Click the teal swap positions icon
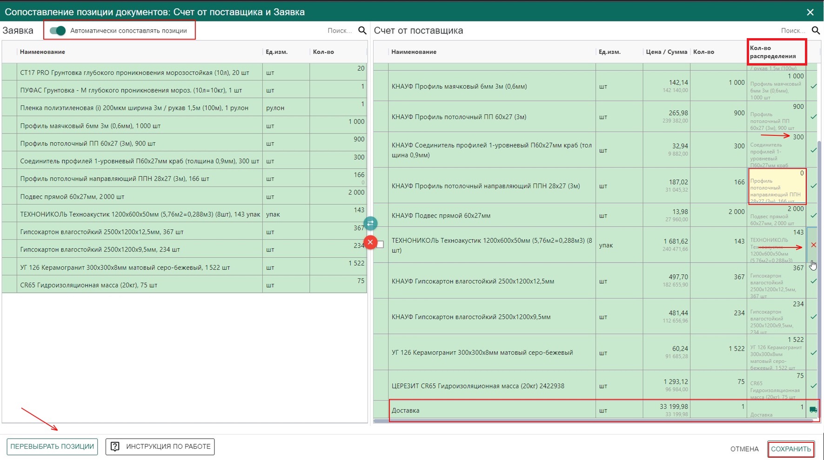This screenshot has width=824, height=460. coord(370,224)
